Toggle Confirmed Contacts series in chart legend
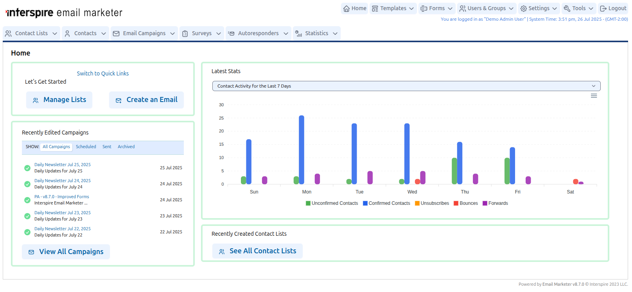Viewport: 632px width, 292px height. [386, 203]
